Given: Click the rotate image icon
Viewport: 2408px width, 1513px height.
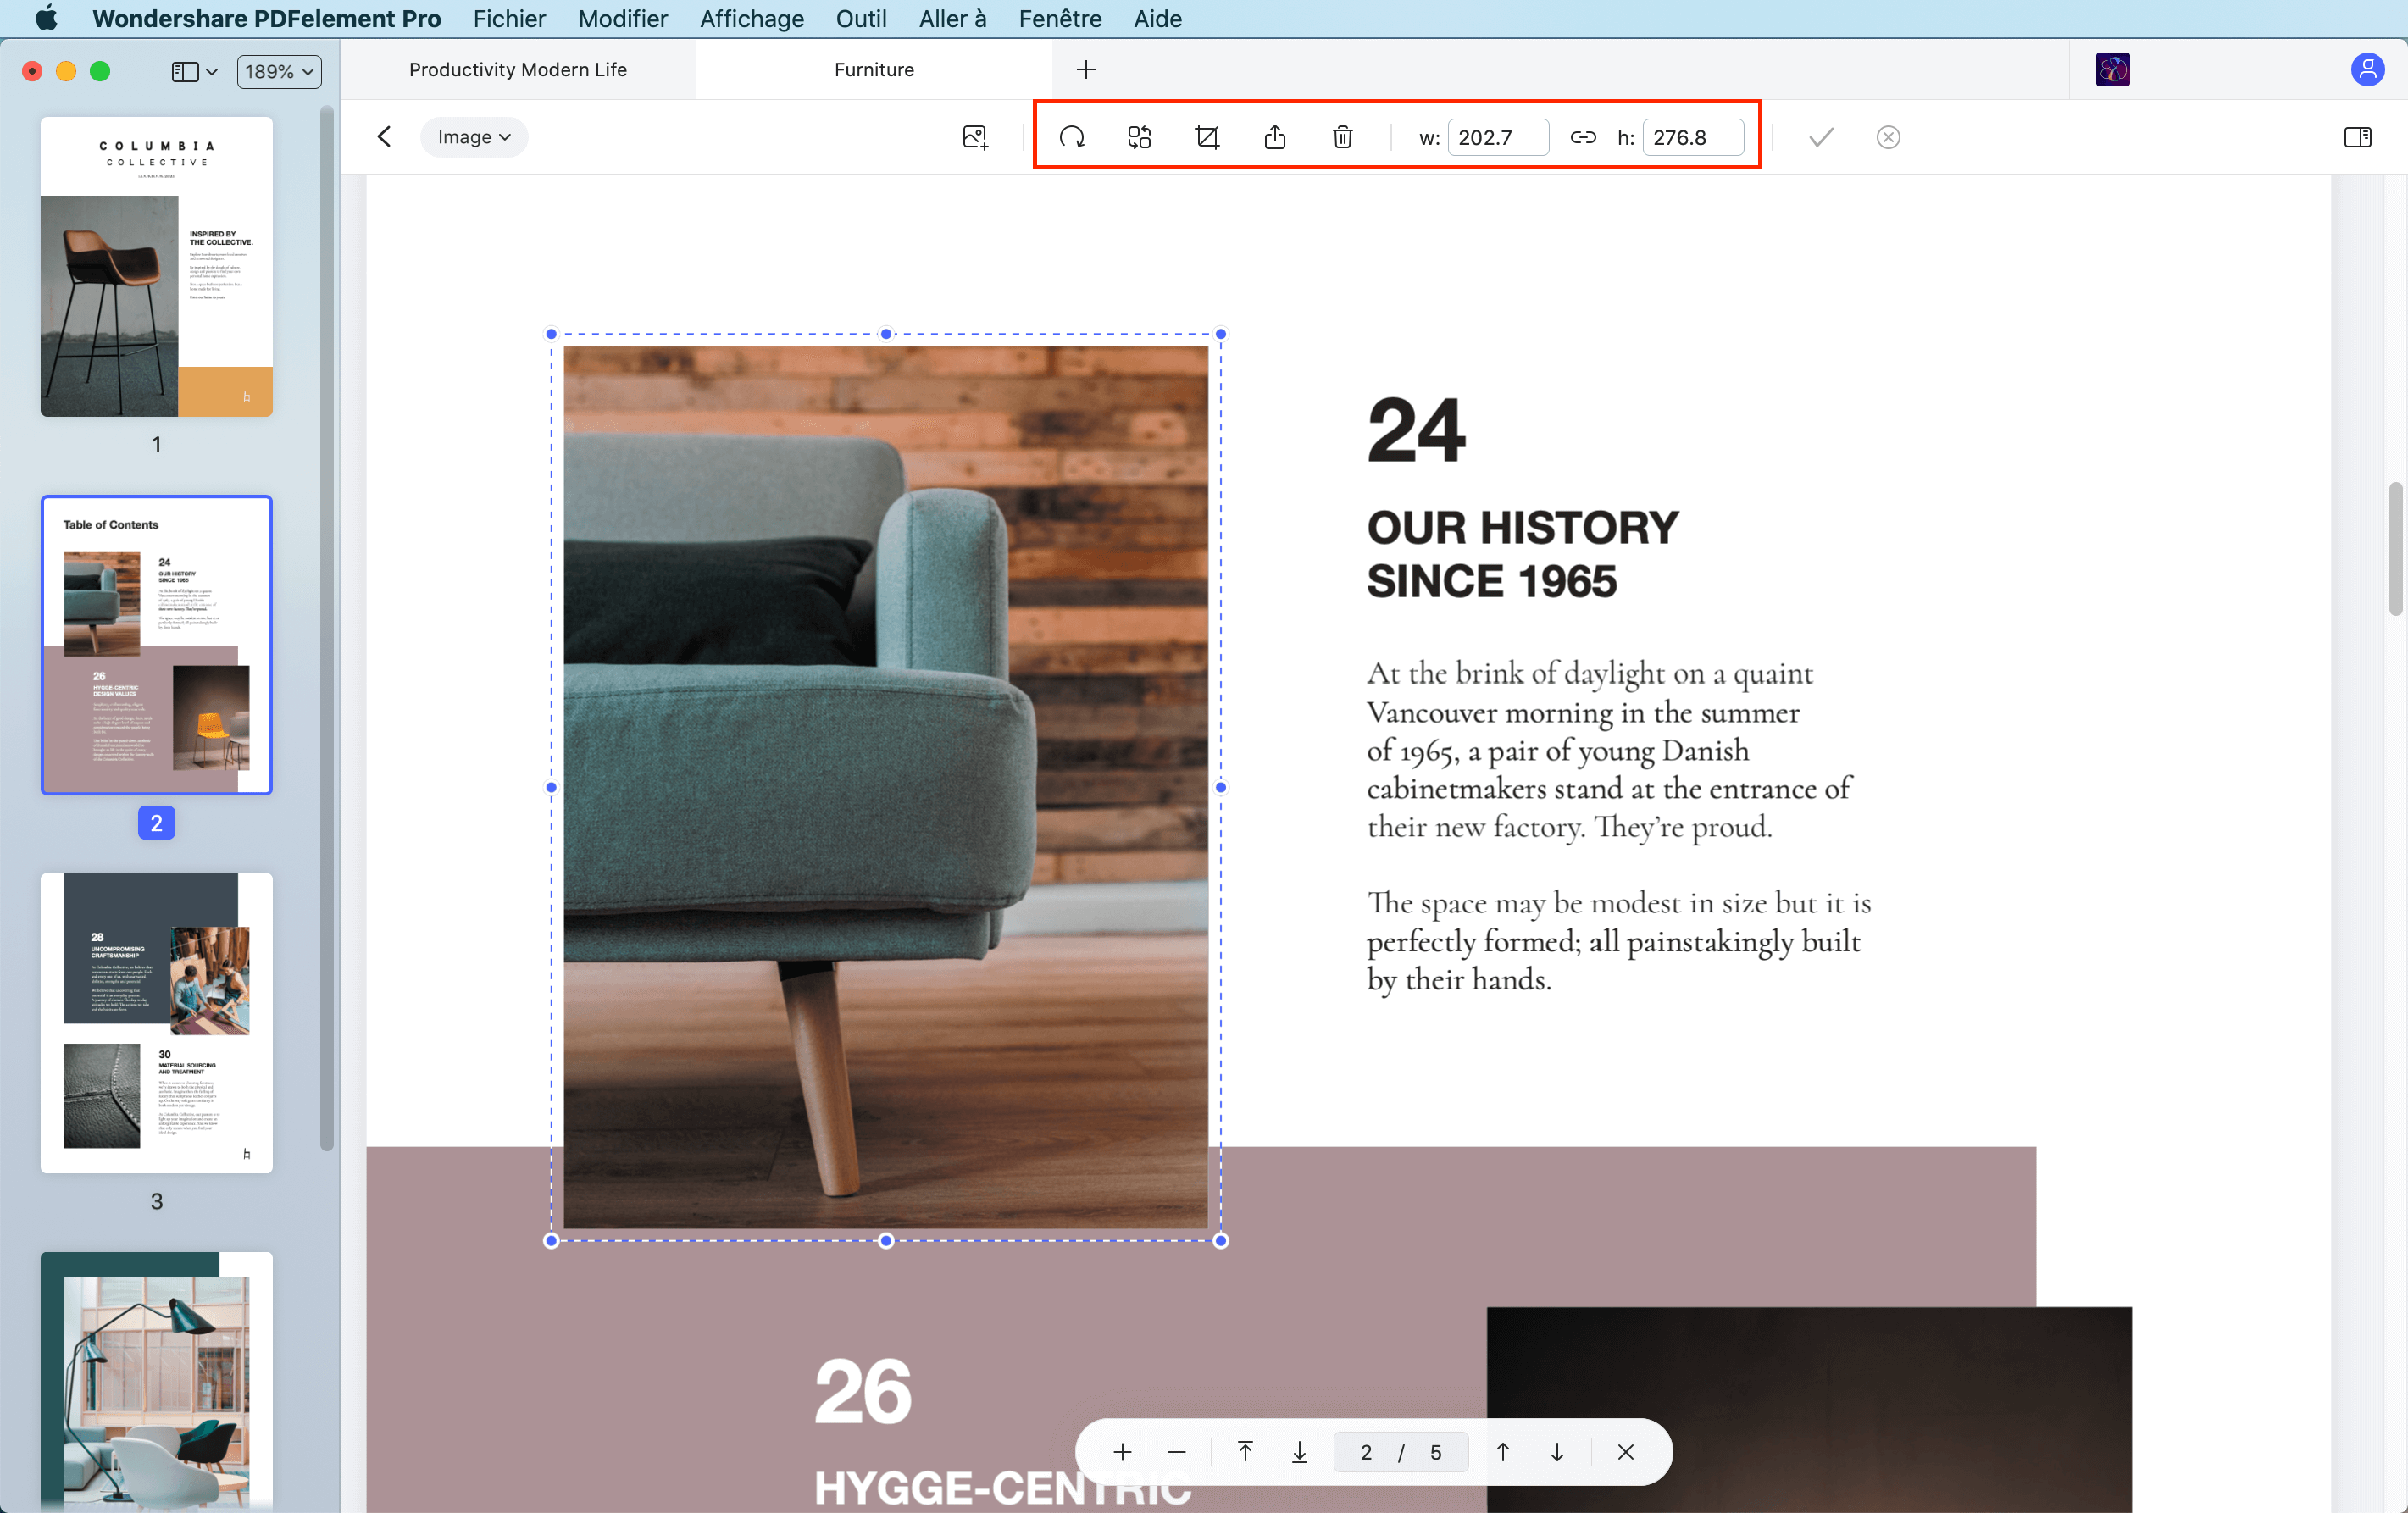Looking at the screenshot, I should tap(1068, 136).
